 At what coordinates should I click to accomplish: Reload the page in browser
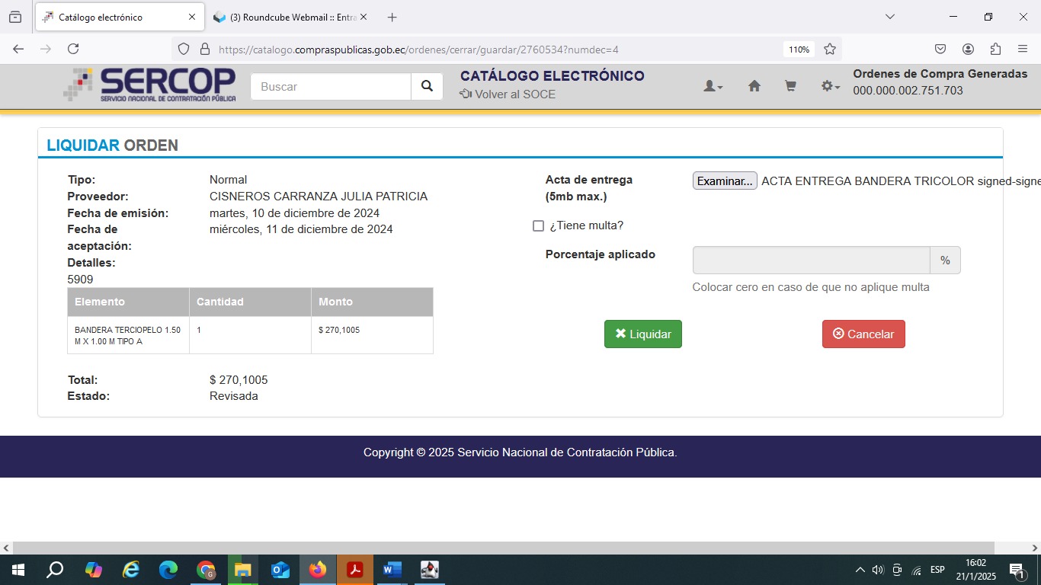coord(73,49)
